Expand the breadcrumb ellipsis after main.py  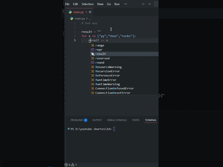click(90, 18)
